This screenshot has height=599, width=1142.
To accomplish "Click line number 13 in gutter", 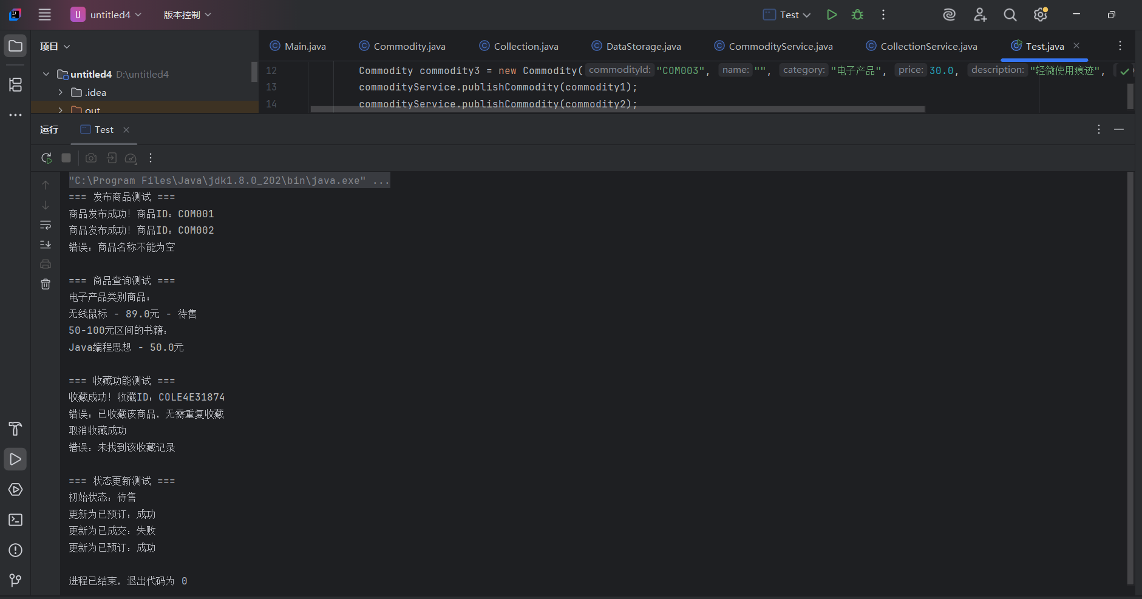I will coord(271,87).
